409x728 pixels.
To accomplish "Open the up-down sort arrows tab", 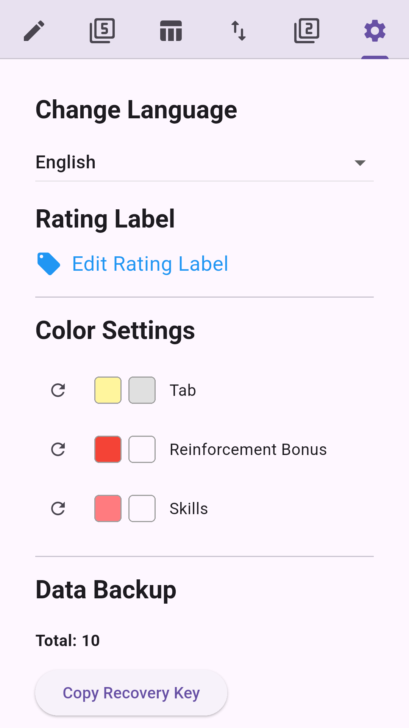I will (239, 31).
